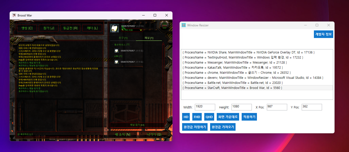Select the NVIDIA Share process row
349x152 pixels.
tap(257, 52)
